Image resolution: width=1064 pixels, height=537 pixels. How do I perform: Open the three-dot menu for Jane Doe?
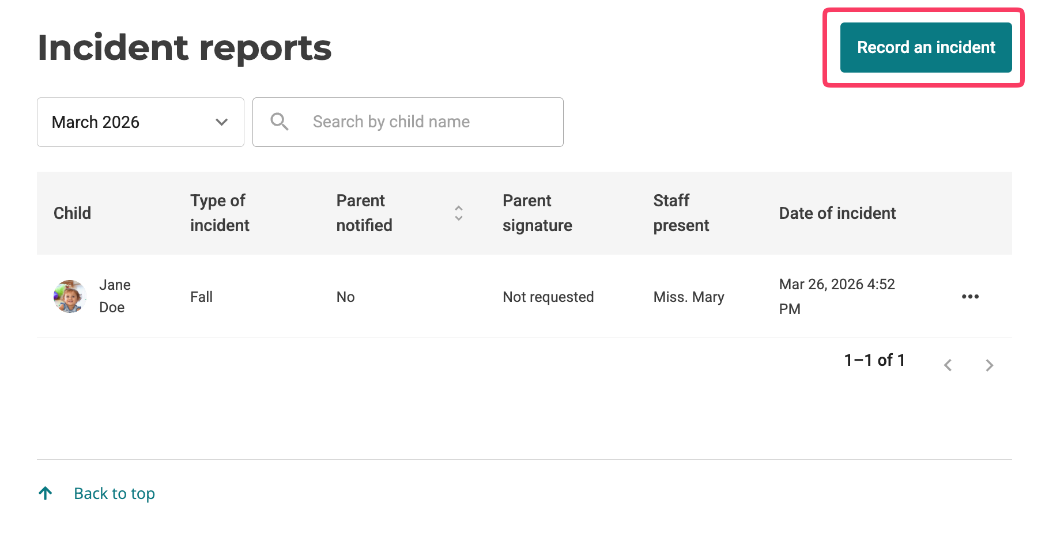[970, 296]
